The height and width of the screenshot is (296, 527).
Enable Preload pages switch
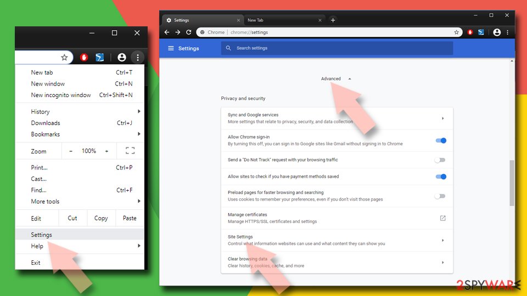coord(440,196)
